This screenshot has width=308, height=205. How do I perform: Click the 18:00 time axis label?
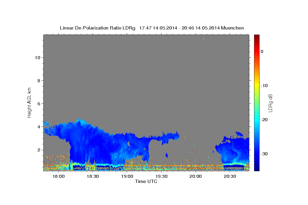click(59, 177)
